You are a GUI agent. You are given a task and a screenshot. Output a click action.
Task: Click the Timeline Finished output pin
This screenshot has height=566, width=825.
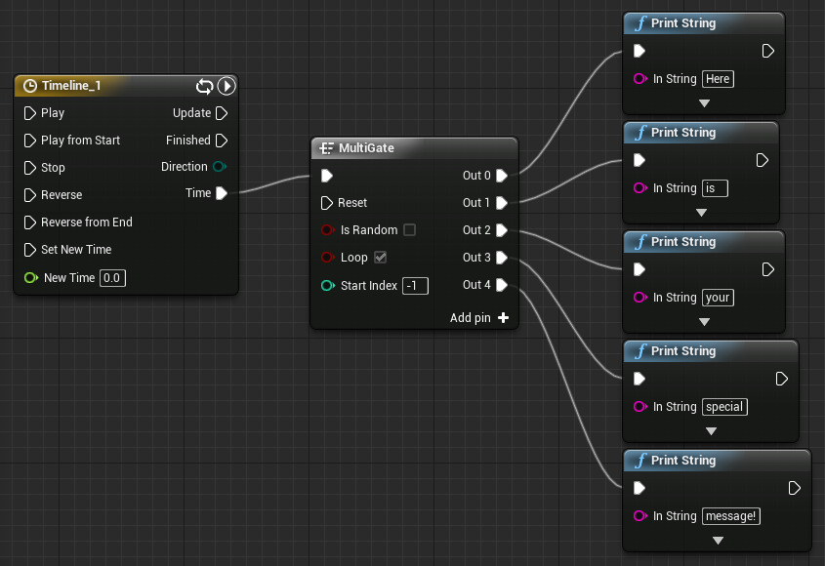[x=222, y=141]
